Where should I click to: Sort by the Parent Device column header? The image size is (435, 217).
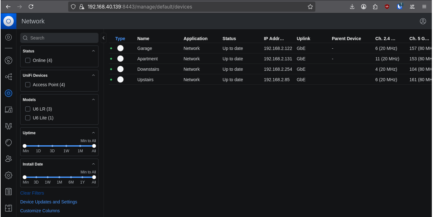[346, 39]
